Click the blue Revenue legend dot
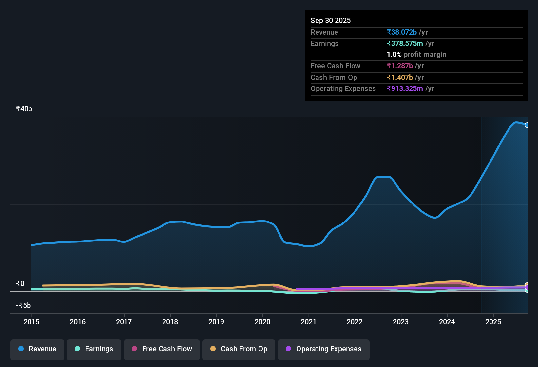The width and height of the screenshot is (538, 367). tap(21, 349)
